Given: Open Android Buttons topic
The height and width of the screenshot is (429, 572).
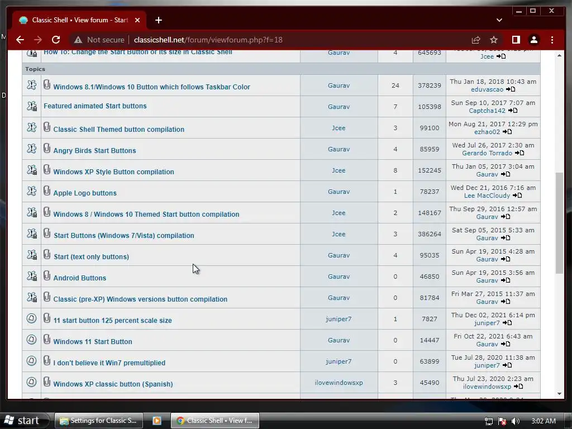Looking at the screenshot, I should pos(79,278).
